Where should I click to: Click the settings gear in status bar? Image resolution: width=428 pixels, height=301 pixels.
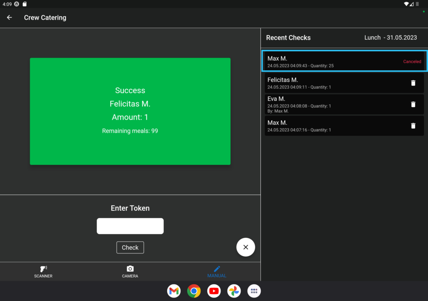coord(17,4)
